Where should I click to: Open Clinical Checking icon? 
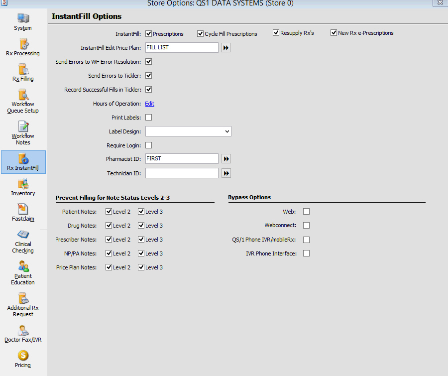(23, 235)
